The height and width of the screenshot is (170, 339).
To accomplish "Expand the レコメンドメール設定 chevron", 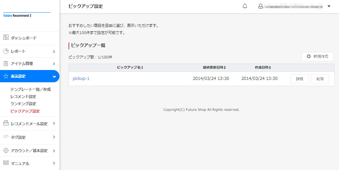I will [x=54, y=123].
